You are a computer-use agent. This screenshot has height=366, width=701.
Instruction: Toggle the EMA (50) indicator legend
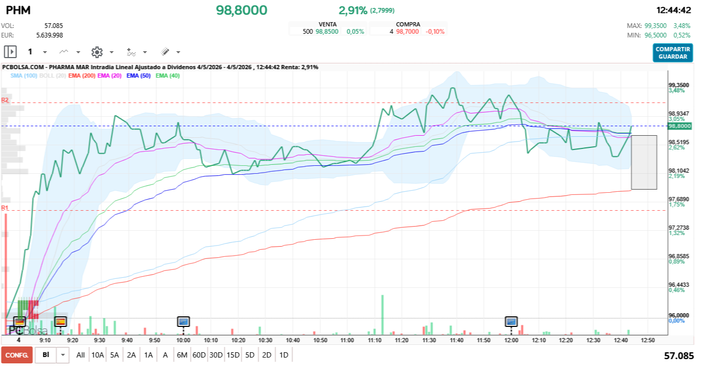(x=139, y=76)
